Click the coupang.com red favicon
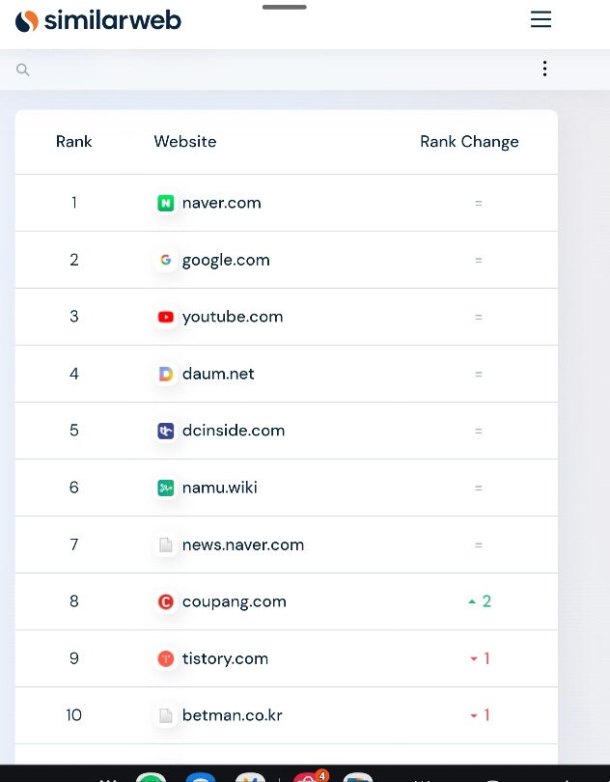This screenshot has width=610, height=782. [x=166, y=601]
